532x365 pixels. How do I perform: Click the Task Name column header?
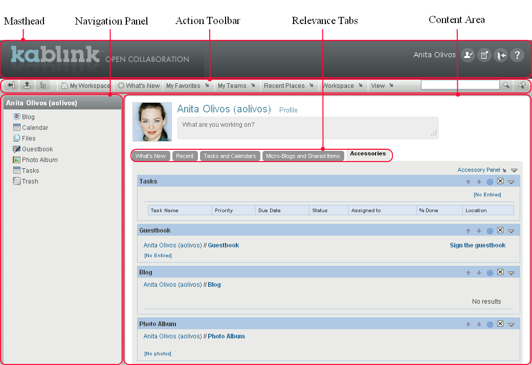coord(180,210)
